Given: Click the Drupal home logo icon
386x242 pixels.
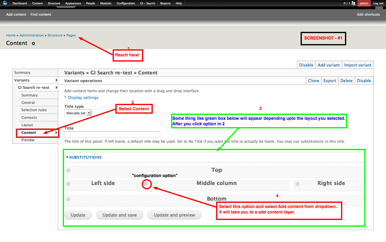Looking at the screenshot, I should [5, 3].
